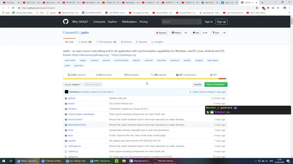Open the ElectronClient folder
This screenshot has height=164, width=293.
pyautogui.click(x=75, y=120)
